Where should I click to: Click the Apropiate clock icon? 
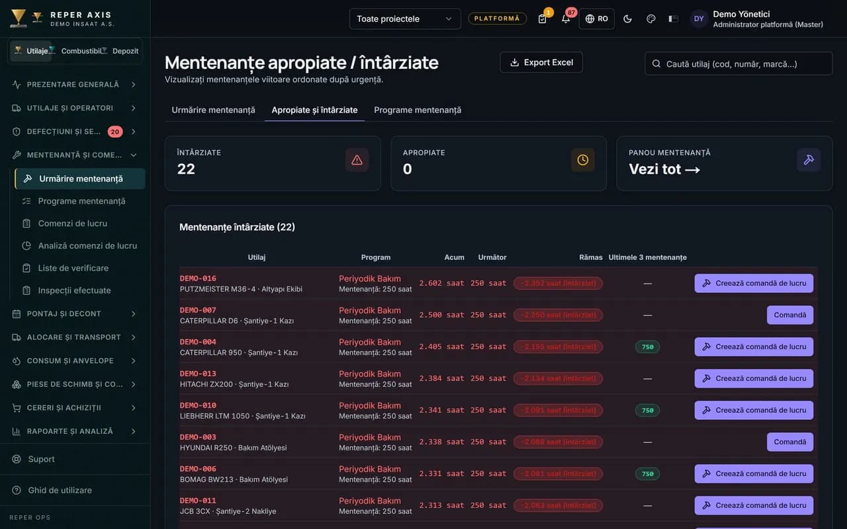point(583,160)
